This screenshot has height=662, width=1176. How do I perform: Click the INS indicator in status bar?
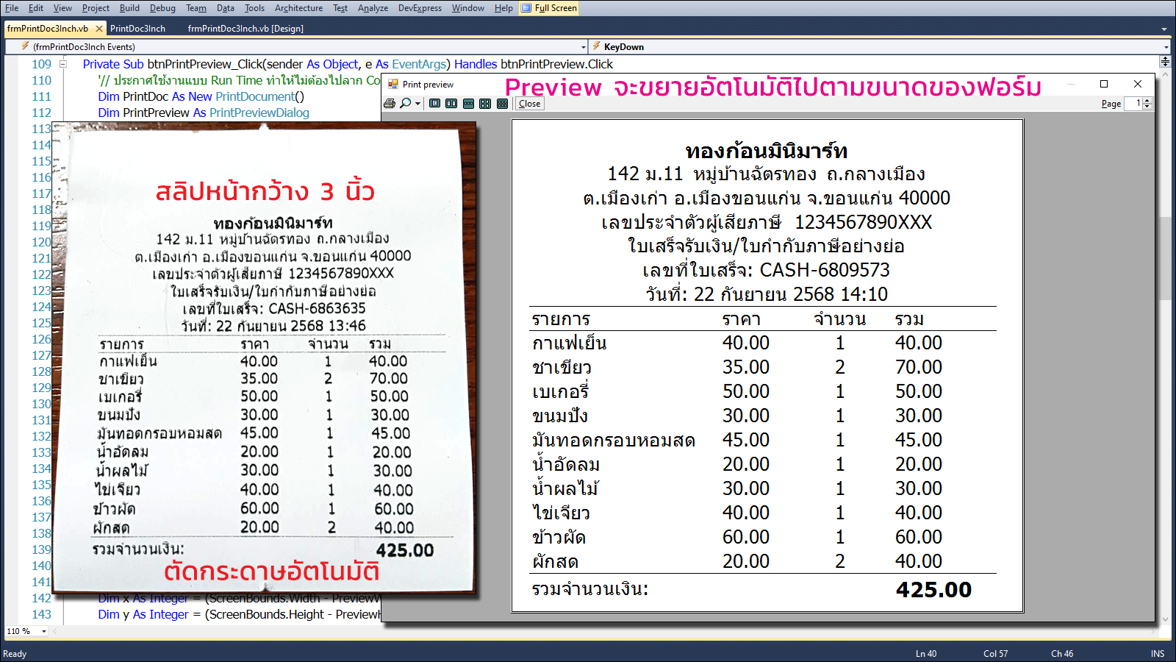(1158, 653)
